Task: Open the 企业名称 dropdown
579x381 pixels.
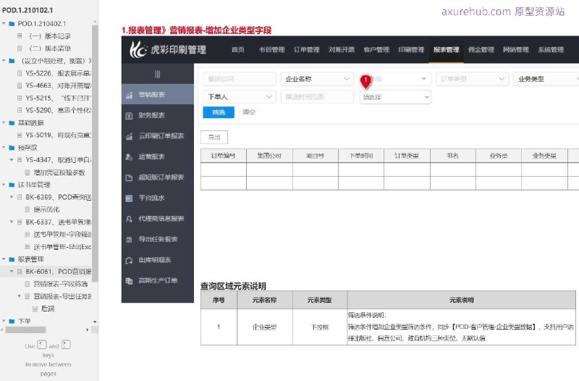Action: (317, 79)
